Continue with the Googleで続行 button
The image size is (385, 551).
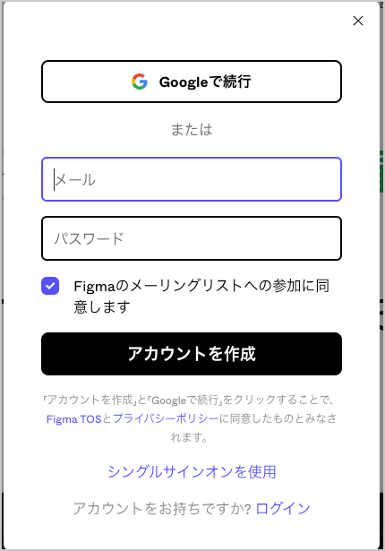coord(192,82)
